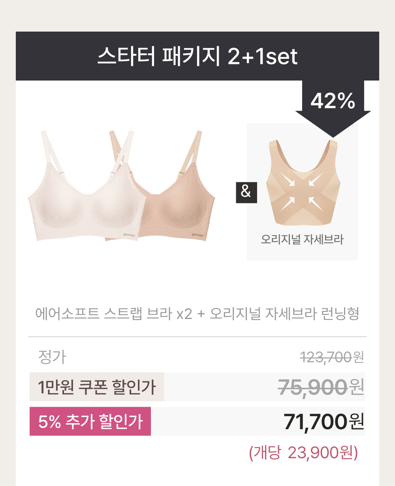Click the struck-through 75,900원 price
Screen dimensions: 395x486
click(321, 387)
